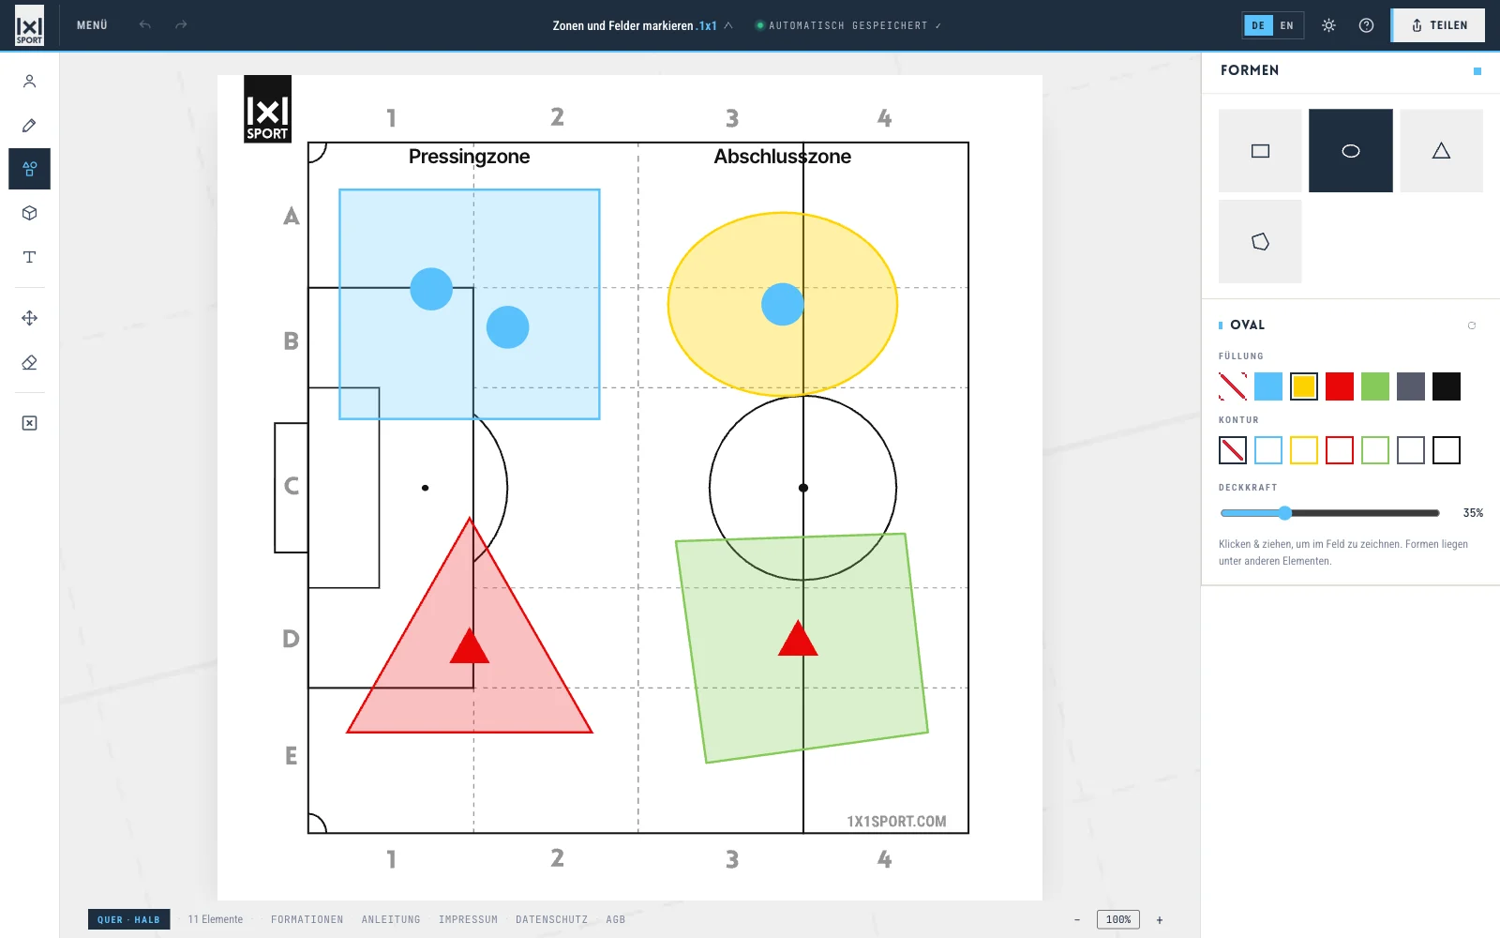Viewport: 1500px width, 938px height.
Task: Choose the oval shape
Action: pyautogui.click(x=1350, y=151)
